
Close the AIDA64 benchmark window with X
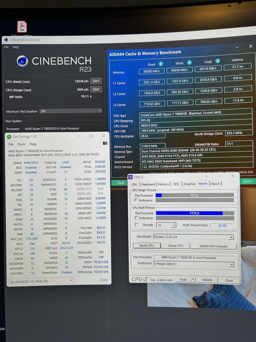coord(251,46)
